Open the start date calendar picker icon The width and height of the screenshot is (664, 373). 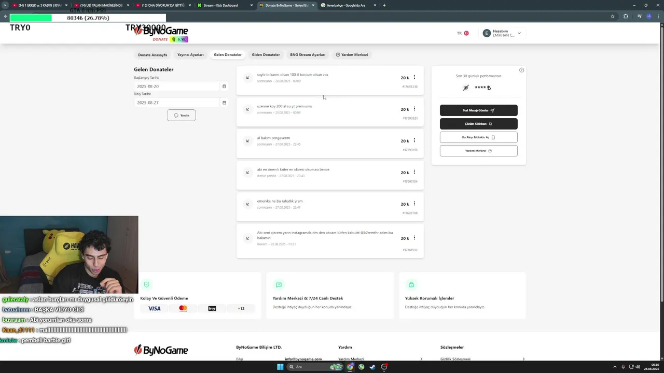point(224,87)
